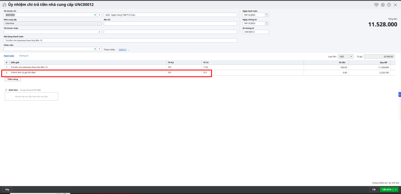401x194 pixels.
Task: Expand the Tài khoản chi dropdown
Action: click(x=99, y=15)
